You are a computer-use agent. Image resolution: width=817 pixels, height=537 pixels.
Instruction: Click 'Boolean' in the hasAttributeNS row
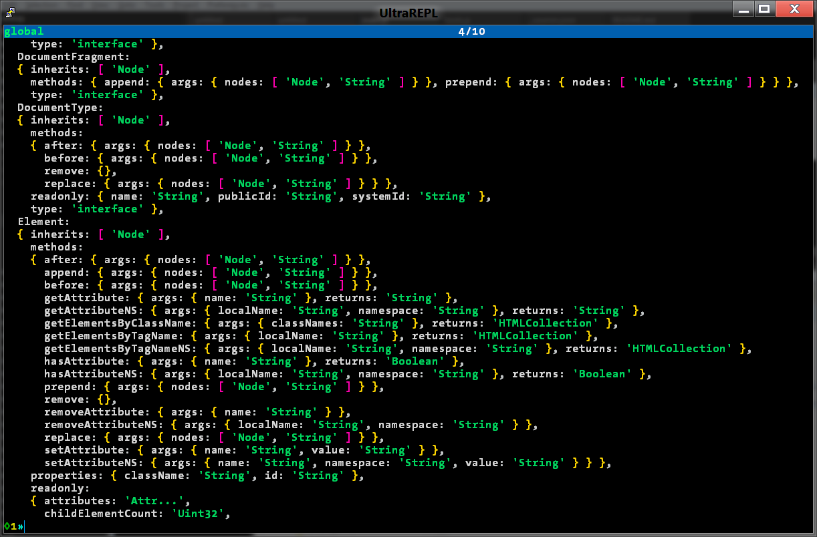[x=602, y=374]
